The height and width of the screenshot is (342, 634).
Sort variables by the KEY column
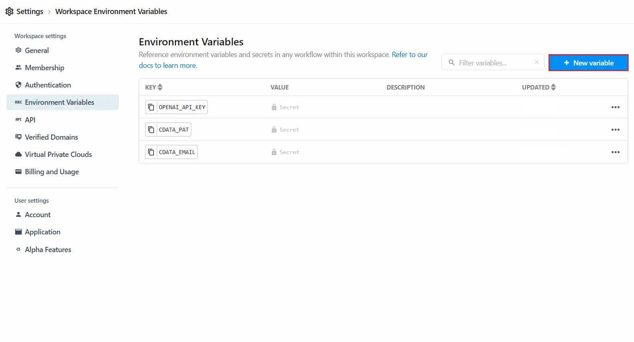(154, 87)
